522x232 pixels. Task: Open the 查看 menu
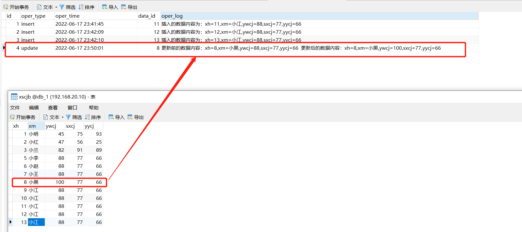tap(53, 108)
